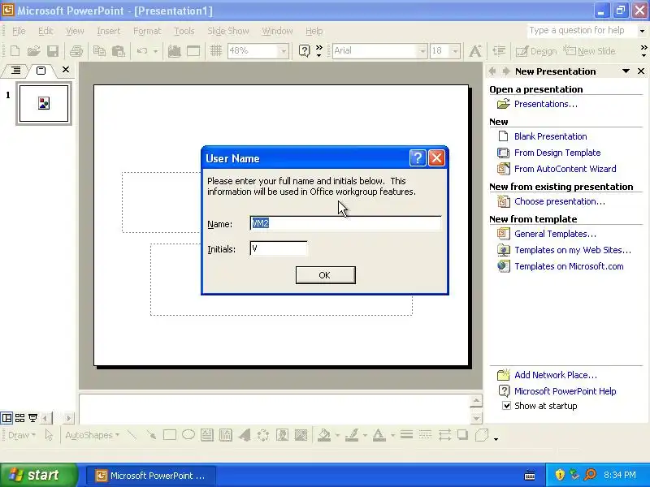650x487 pixels.
Task: Click the Insert WordArt icon
Action: [x=245, y=435]
